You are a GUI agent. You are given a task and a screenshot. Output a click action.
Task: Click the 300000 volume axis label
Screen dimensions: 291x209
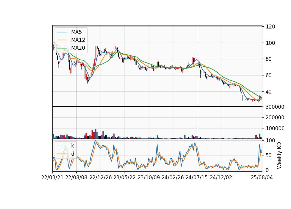tap(275, 107)
